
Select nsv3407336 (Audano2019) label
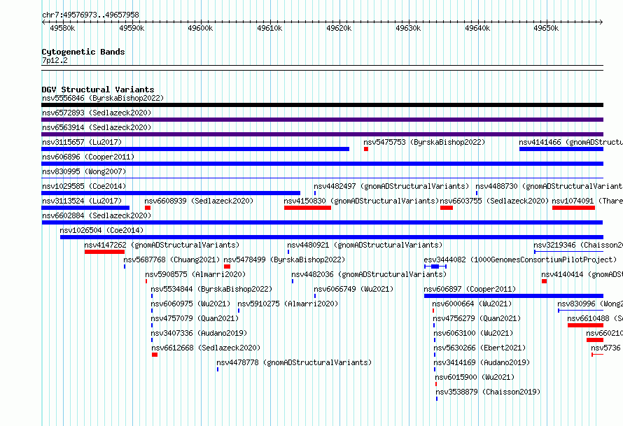click(199, 333)
